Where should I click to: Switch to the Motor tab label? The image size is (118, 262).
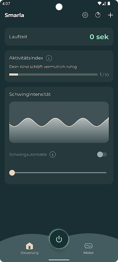point(88,253)
